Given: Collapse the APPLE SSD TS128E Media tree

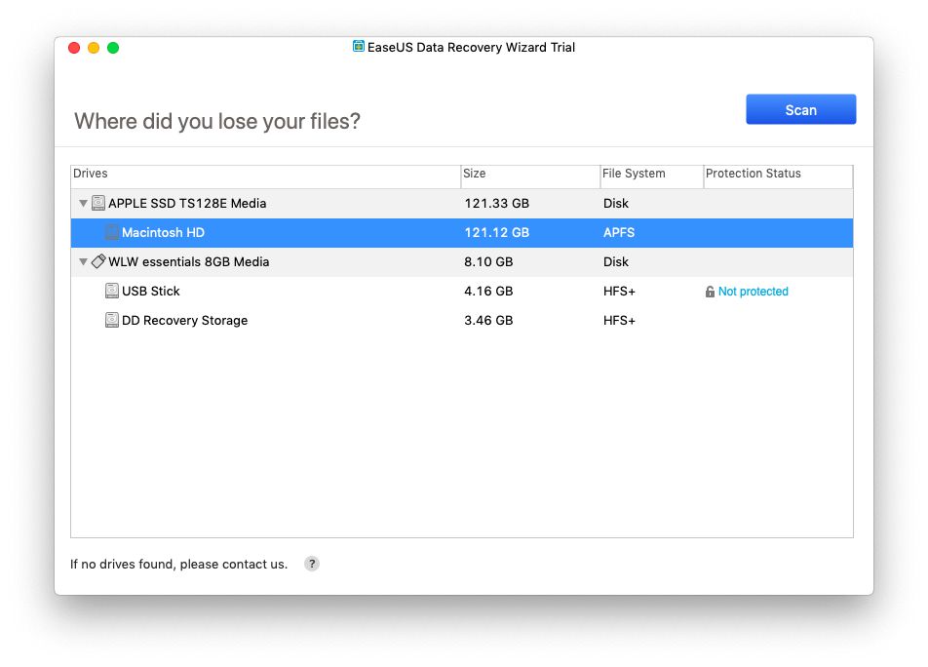Looking at the screenshot, I should point(84,203).
